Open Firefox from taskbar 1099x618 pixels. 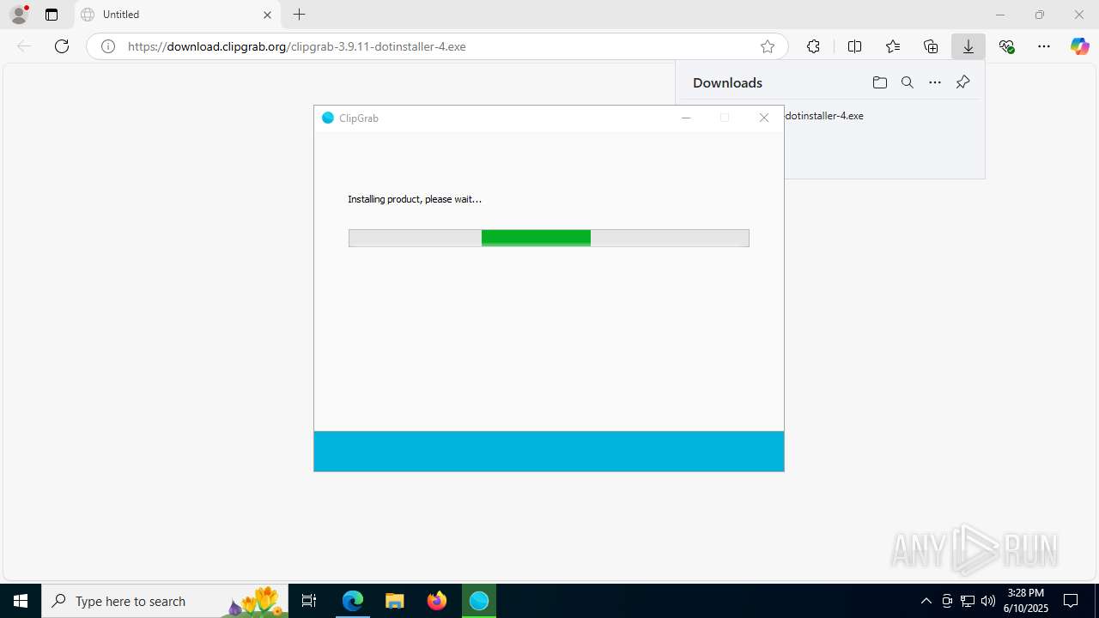[x=437, y=601]
